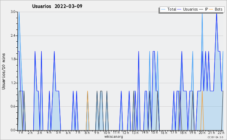Click the dark blue Usuarios legend line
This screenshot has width=227, height=140.
point(179,9)
